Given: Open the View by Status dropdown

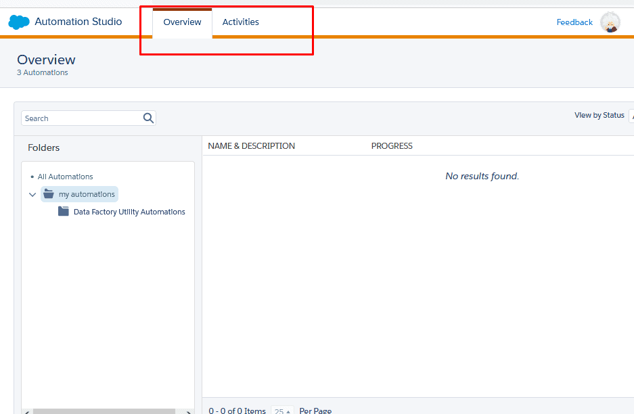Looking at the screenshot, I should click(631, 116).
